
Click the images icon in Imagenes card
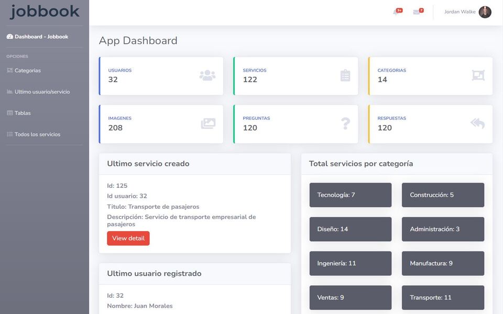208,124
